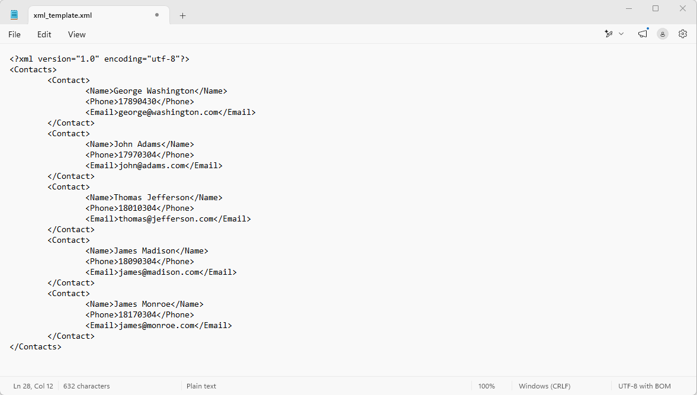Place cursor in XML declaration line
697x395 pixels.
tap(99, 59)
